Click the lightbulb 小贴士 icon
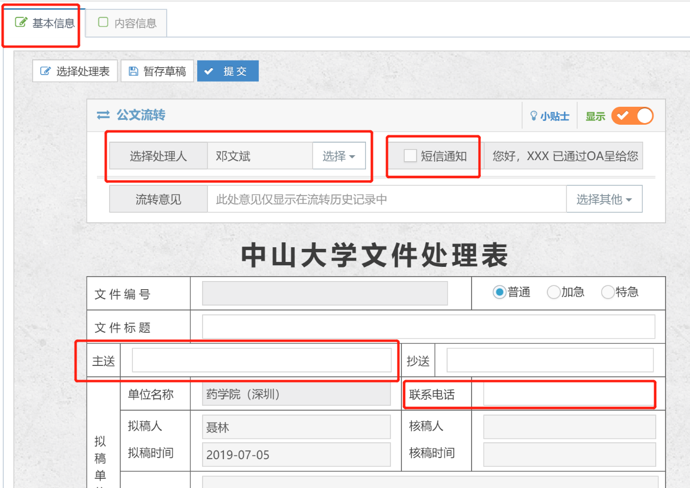The width and height of the screenshot is (690, 488). click(x=534, y=116)
